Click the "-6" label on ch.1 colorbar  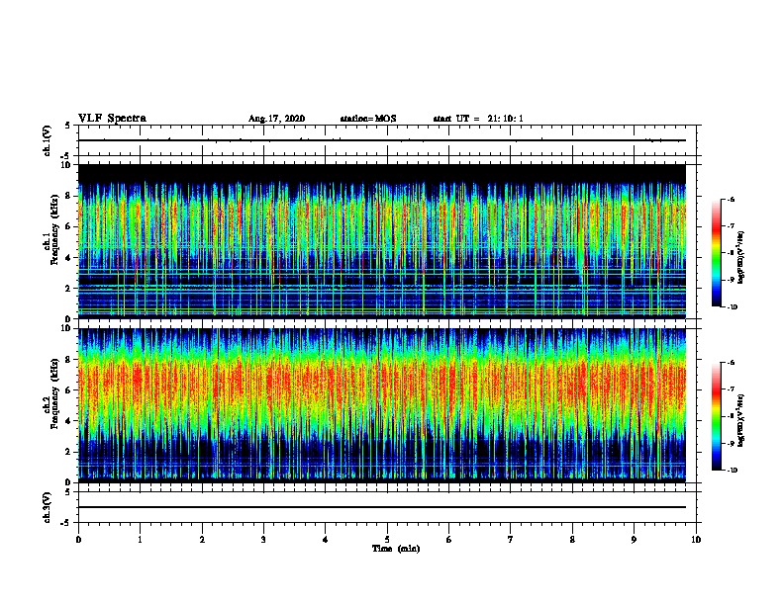[731, 199]
